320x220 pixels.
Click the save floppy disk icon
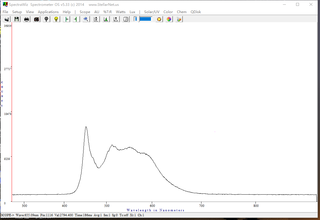point(17,19)
